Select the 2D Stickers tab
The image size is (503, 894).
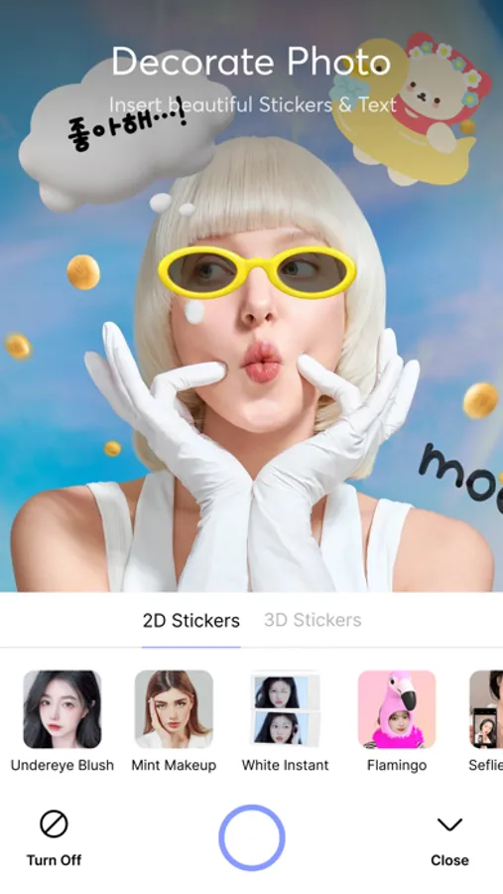[x=191, y=620]
